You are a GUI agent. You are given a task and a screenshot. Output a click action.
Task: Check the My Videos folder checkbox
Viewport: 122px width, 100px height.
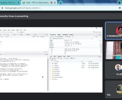pyautogui.click(x=51, y=73)
